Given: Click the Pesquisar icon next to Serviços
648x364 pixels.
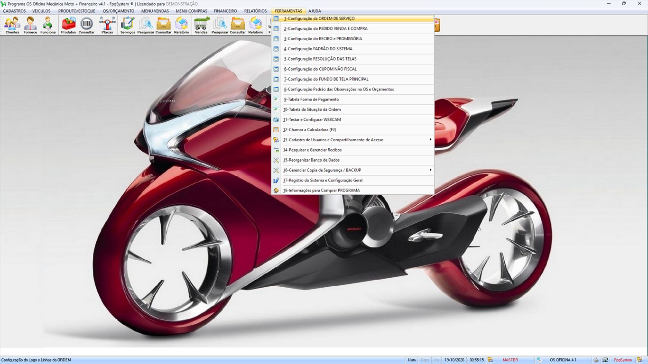Looking at the screenshot, I should click(146, 25).
